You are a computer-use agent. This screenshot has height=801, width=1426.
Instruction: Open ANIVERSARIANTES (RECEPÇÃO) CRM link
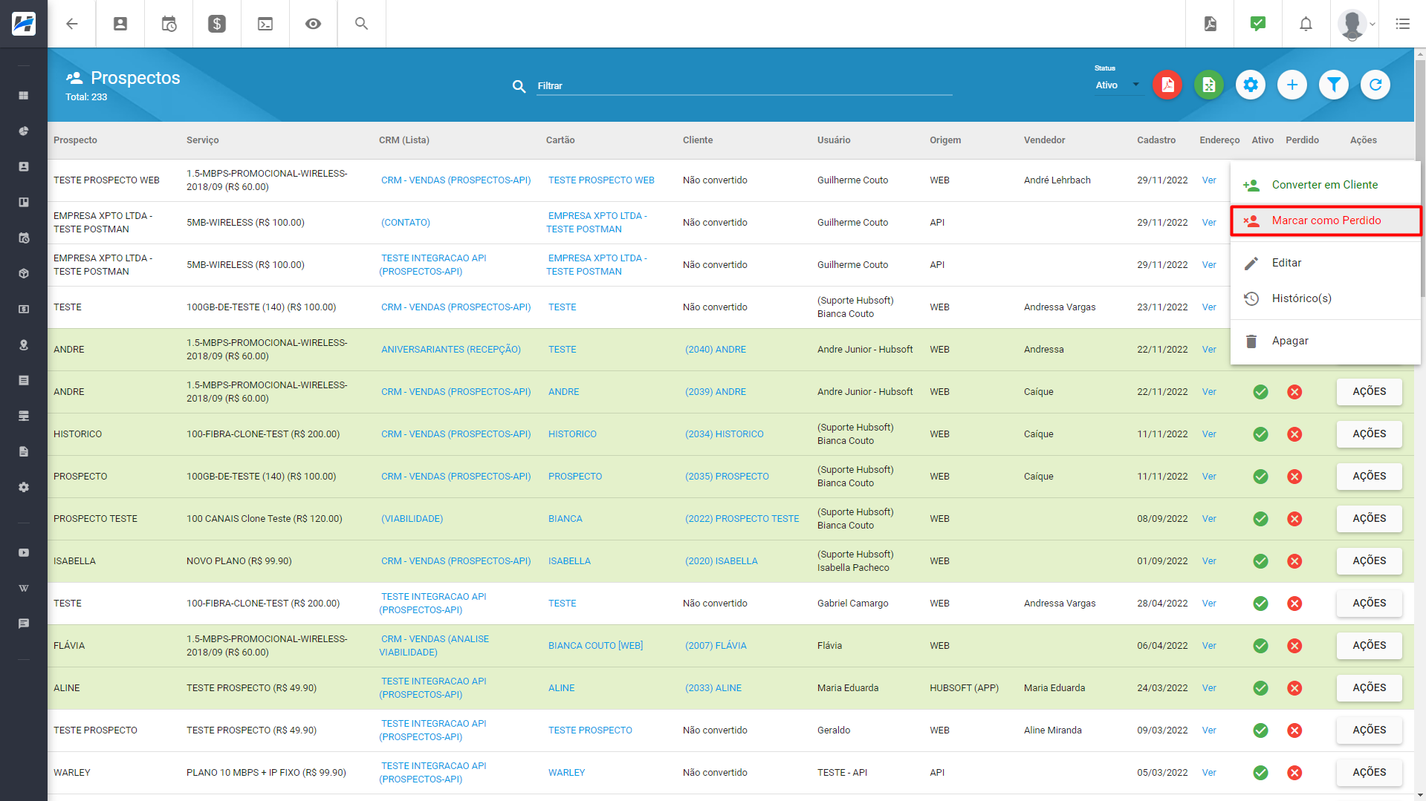pyautogui.click(x=450, y=350)
